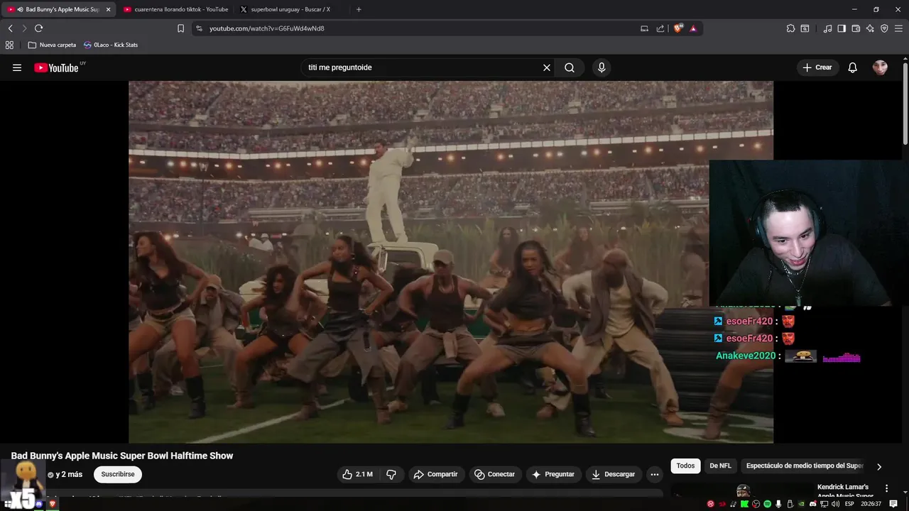909x511 pixels.
Task: Open the bookmarks apps grid icon
Action: coord(9,45)
